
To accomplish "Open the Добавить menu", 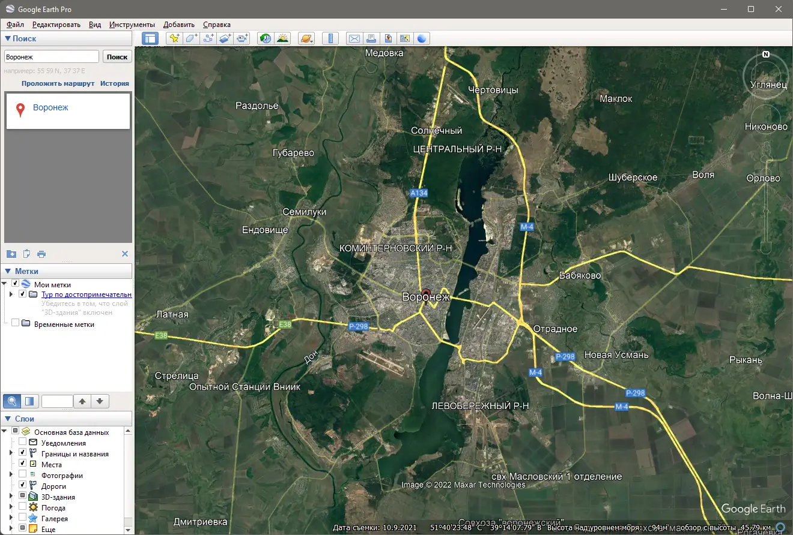I will 179,25.
